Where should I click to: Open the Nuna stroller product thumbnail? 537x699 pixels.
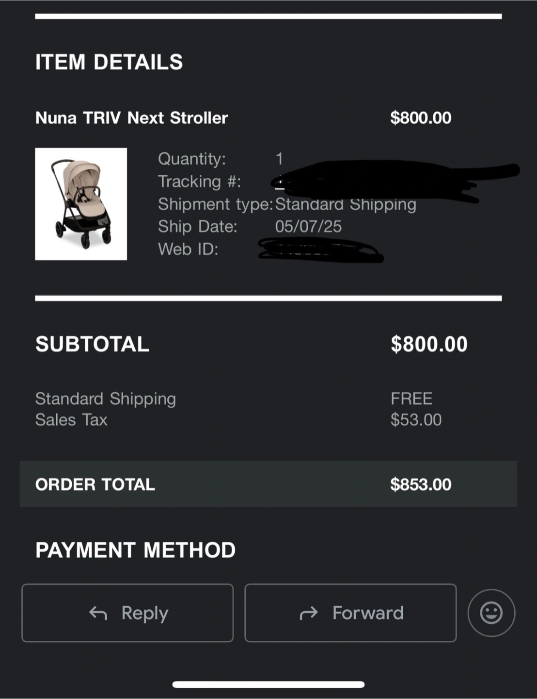click(81, 204)
